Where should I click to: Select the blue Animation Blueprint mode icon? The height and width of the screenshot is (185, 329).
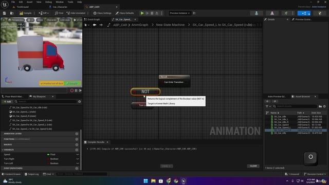pyautogui.click(x=304, y=13)
